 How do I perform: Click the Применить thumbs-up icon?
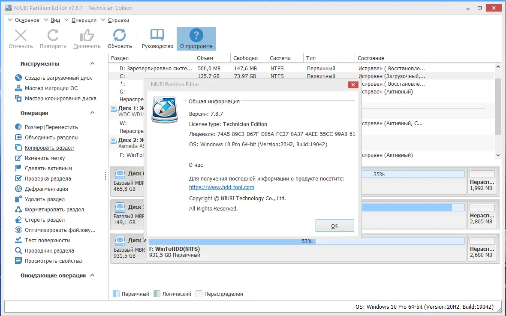87,36
